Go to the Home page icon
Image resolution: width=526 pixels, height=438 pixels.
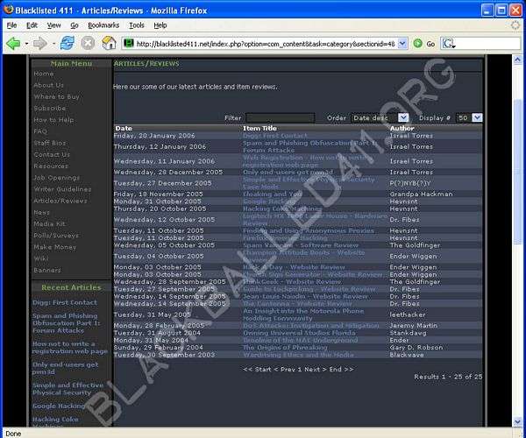(x=108, y=43)
